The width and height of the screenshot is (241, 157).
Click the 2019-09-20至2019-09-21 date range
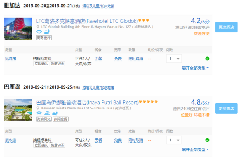point(48,6)
